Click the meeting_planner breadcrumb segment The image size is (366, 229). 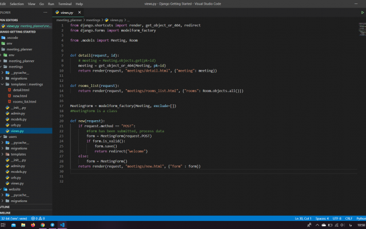(x=69, y=20)
